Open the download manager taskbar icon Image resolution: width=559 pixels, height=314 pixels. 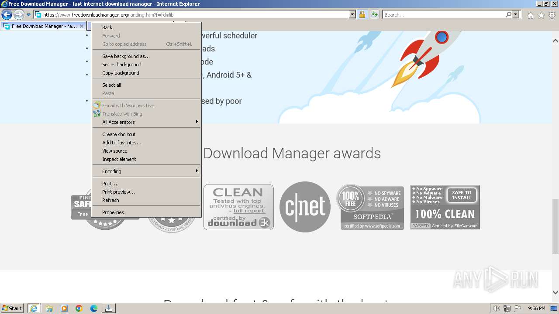[x=109, y=308]
